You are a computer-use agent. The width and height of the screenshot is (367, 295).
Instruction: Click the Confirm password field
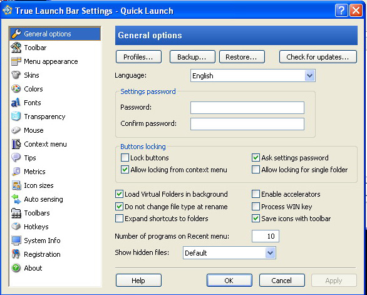(x=247, y=124)
